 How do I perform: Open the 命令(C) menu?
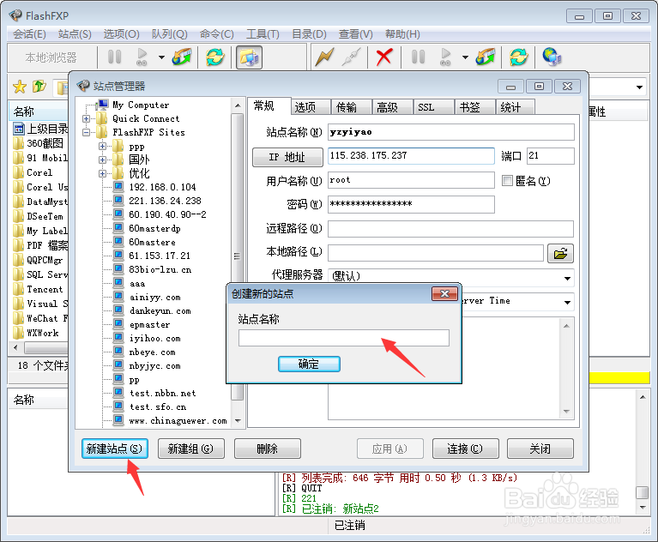[216, 34]
